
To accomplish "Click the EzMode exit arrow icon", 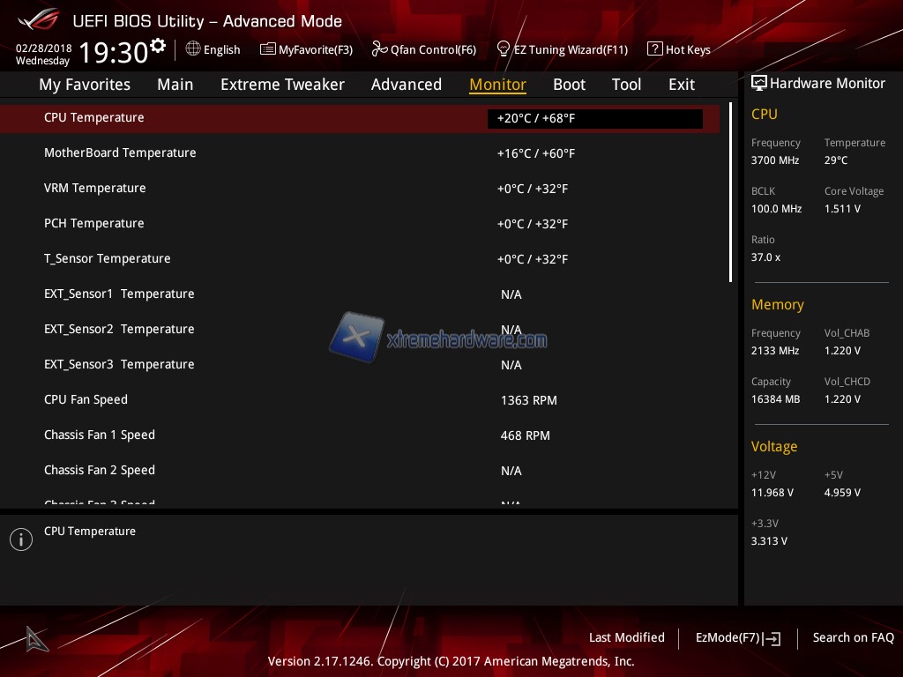I will pos(772,638).
